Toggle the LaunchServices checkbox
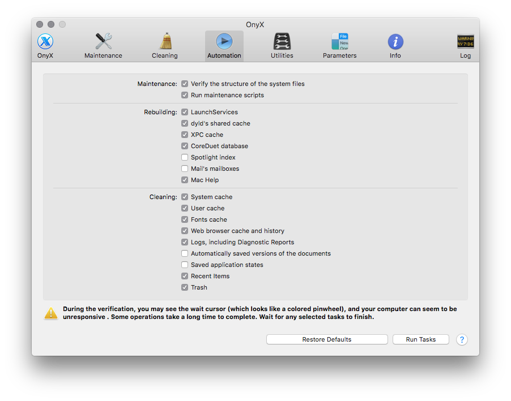 185,112
